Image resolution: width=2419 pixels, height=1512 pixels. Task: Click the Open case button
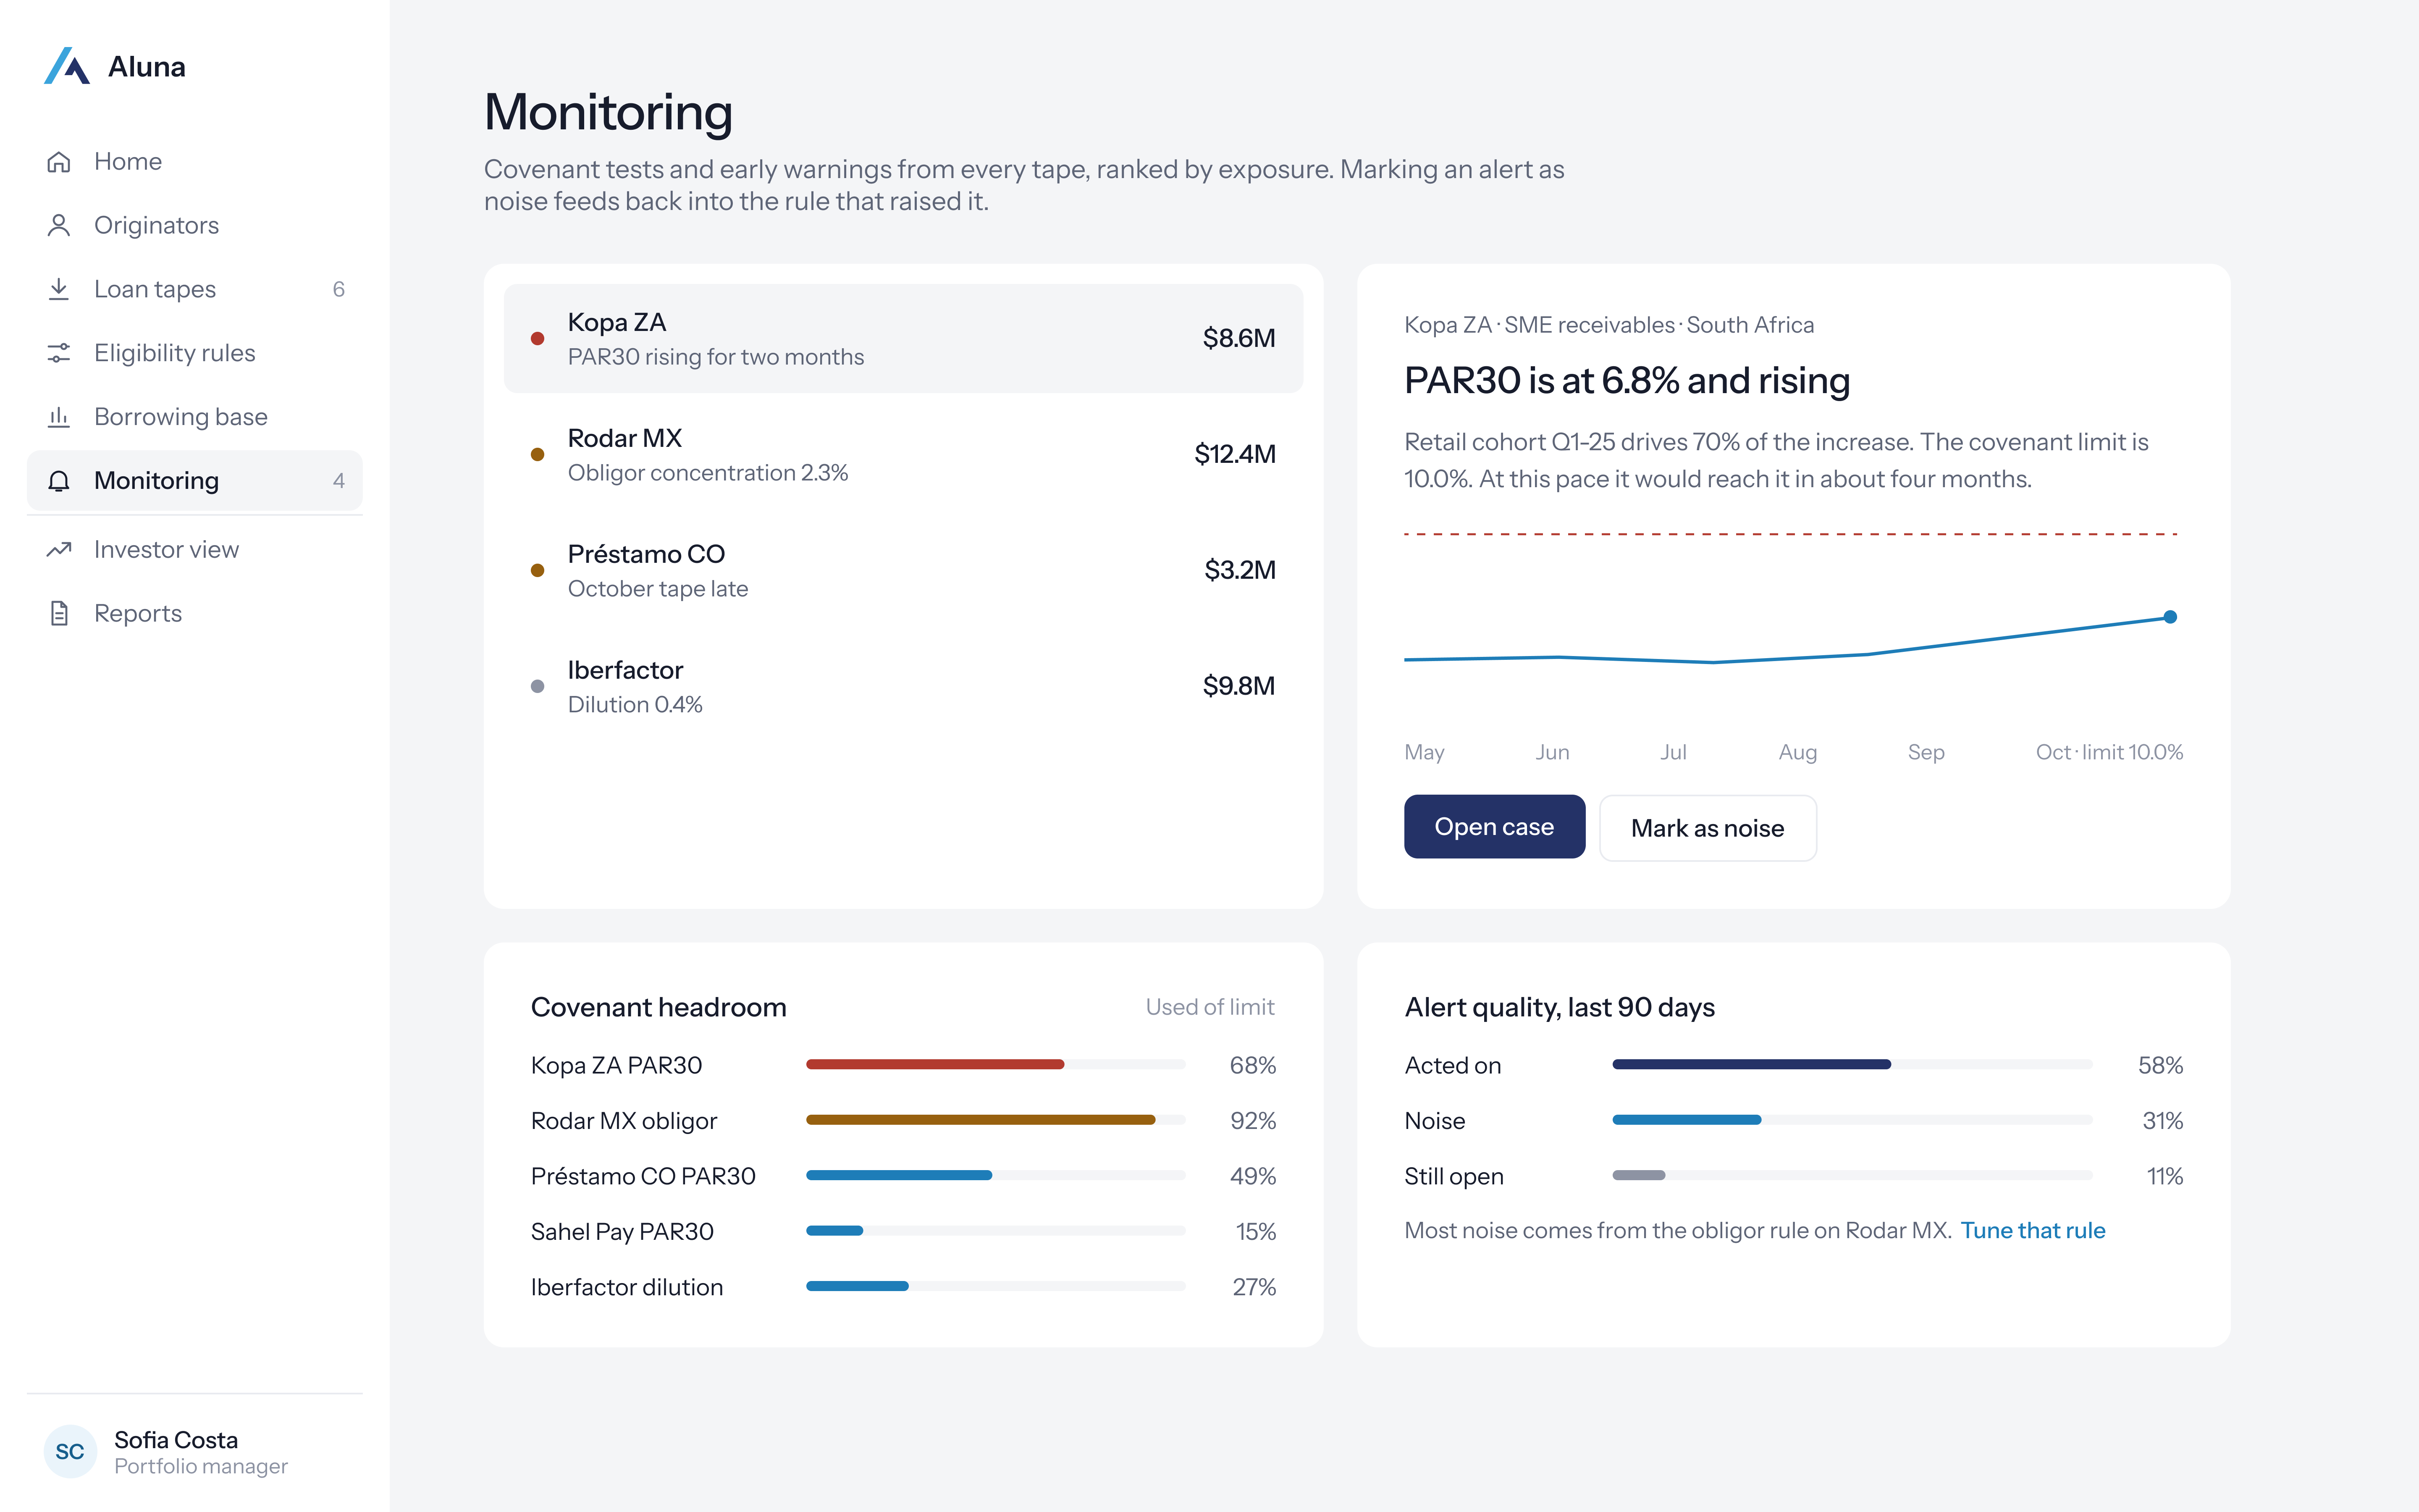[1494, 827]
